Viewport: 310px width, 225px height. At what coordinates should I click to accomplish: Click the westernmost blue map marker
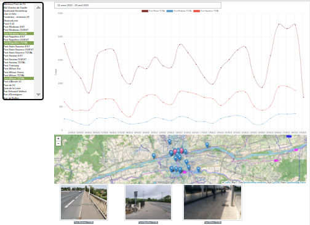[154, 156]
